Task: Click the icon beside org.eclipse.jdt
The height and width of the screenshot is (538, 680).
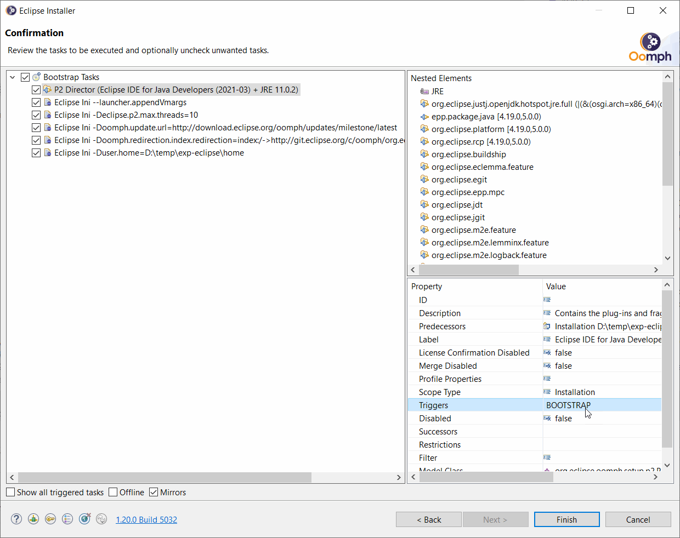Action: [424, 205]
